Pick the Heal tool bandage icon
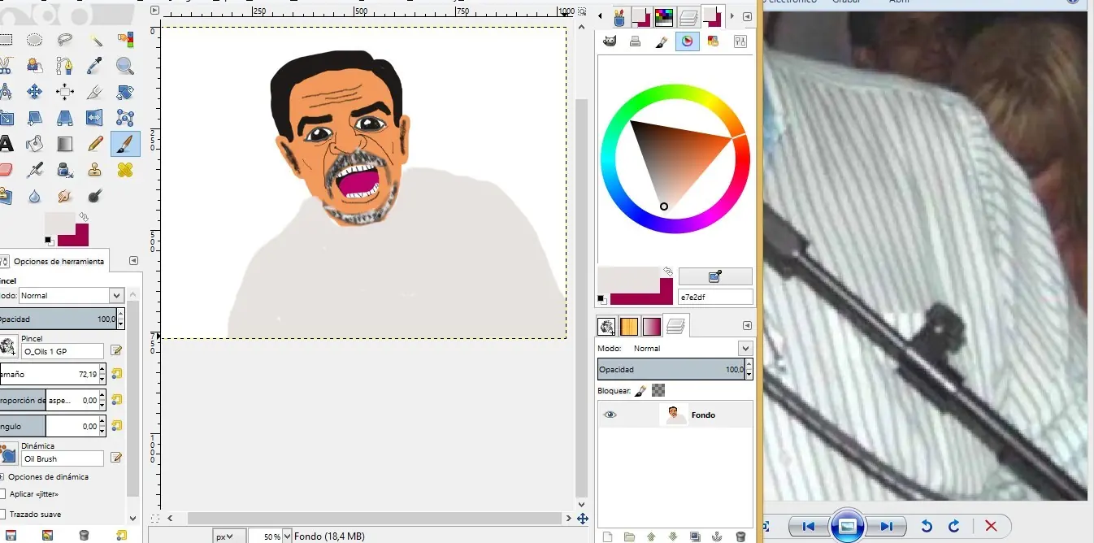Viewport: 1094px width, 543px height. 124,170
